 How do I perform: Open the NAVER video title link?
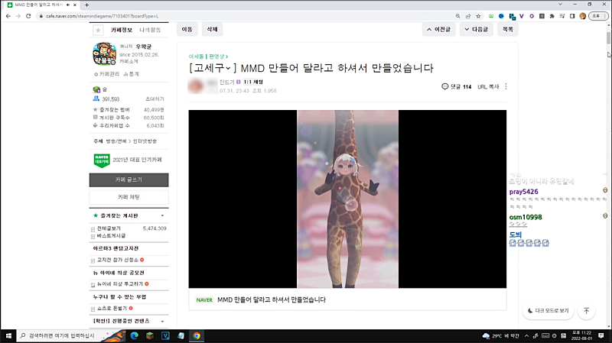[x=272, y=299]
